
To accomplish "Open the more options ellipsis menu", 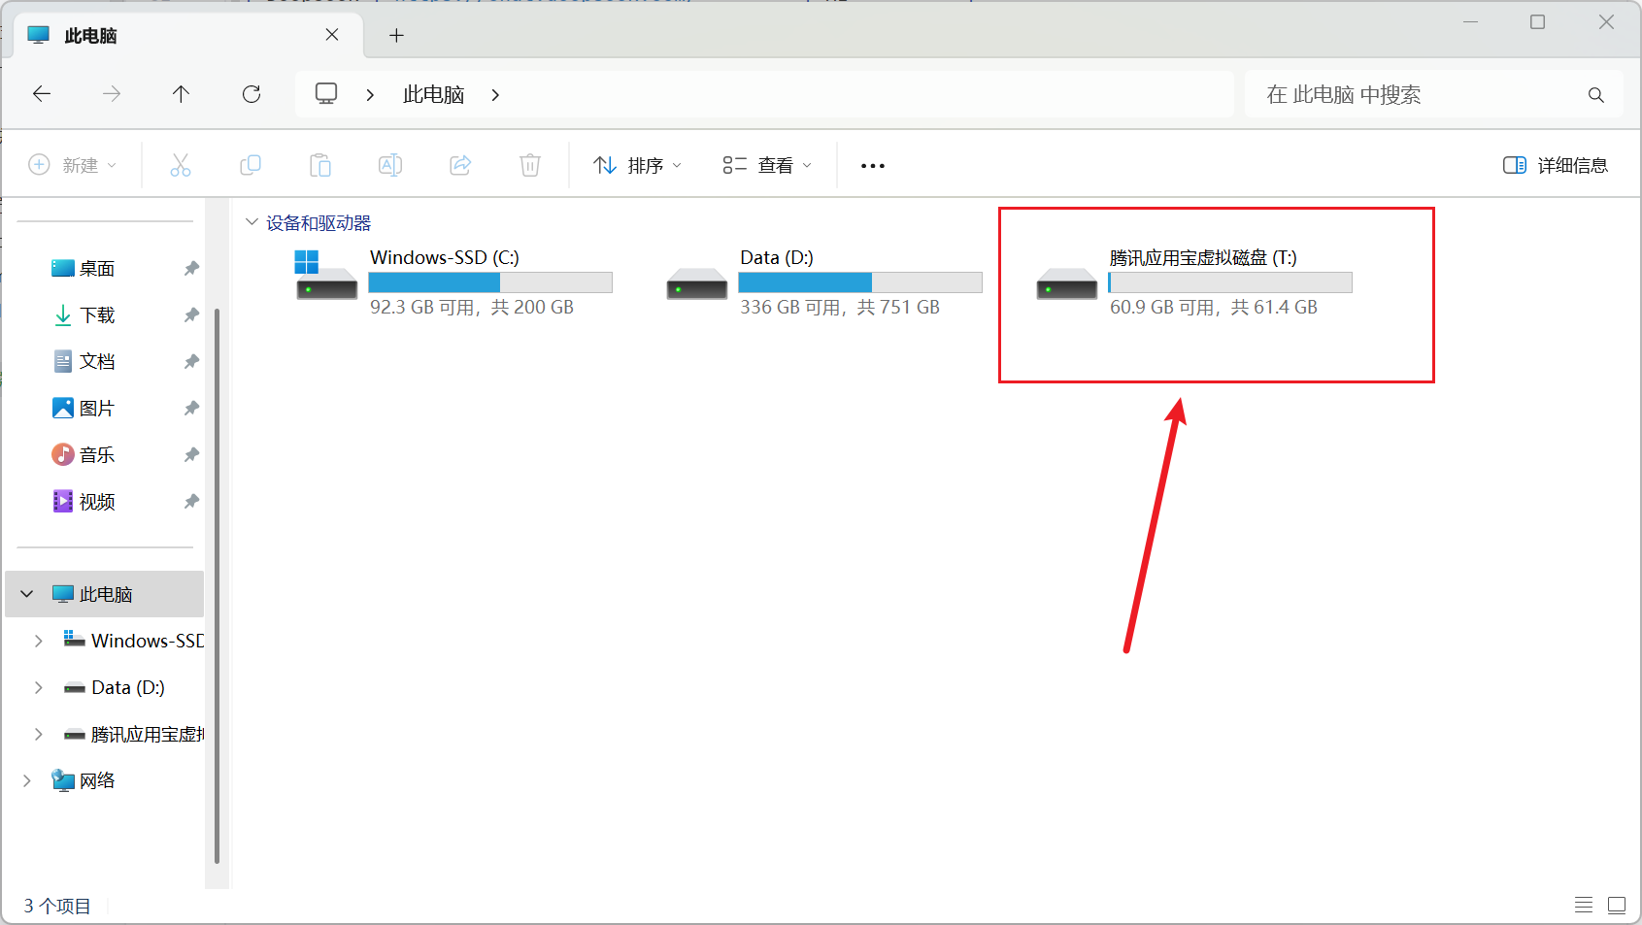I will pyautogui.click(x=873, y=166).
